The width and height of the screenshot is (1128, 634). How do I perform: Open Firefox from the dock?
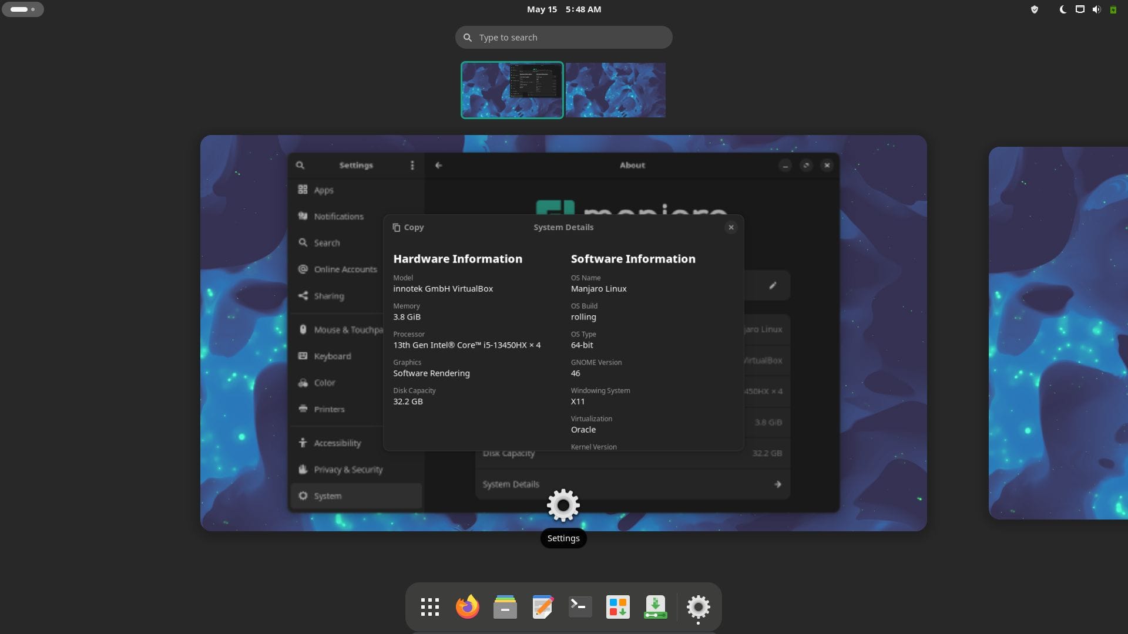[467, 607]
